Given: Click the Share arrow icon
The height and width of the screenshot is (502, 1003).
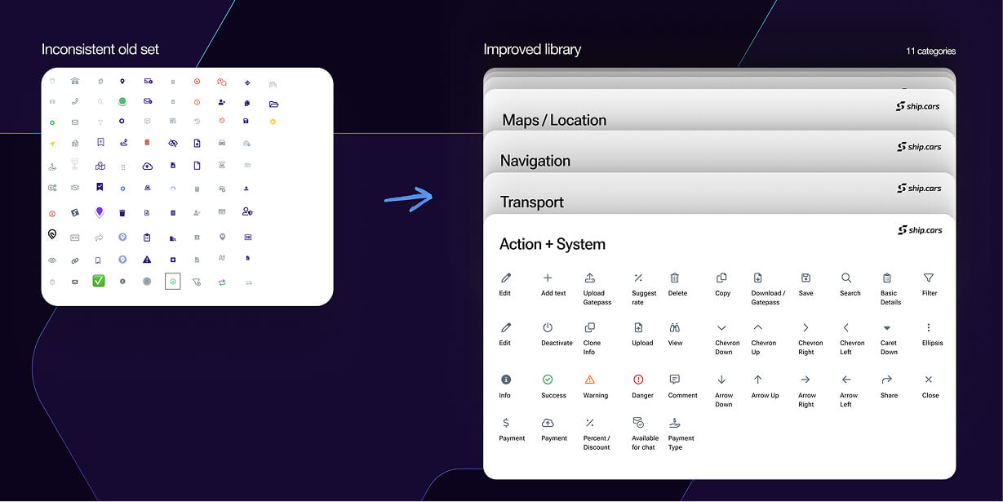Looking at the screenshot, I should click(x=888, y=380).
